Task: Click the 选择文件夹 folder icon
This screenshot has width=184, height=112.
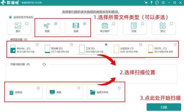Action: (93, 92)
